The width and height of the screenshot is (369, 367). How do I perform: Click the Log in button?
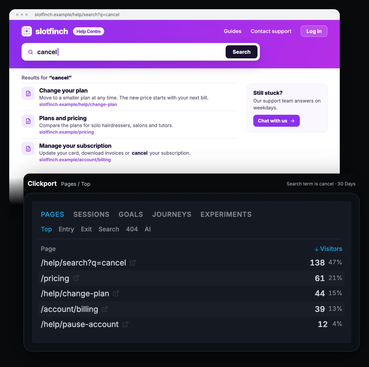point(314,31)
